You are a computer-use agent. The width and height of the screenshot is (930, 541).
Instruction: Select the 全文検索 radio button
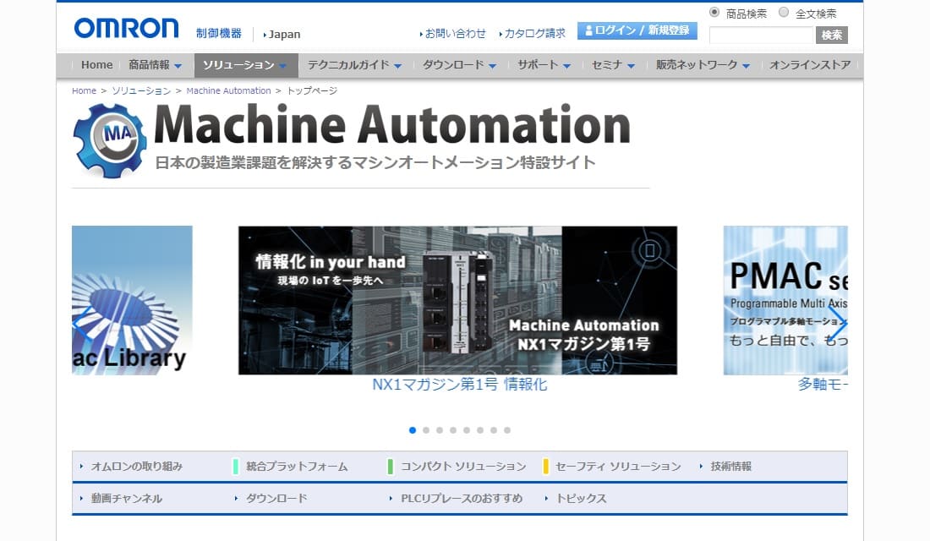click(x=784, y=13)
